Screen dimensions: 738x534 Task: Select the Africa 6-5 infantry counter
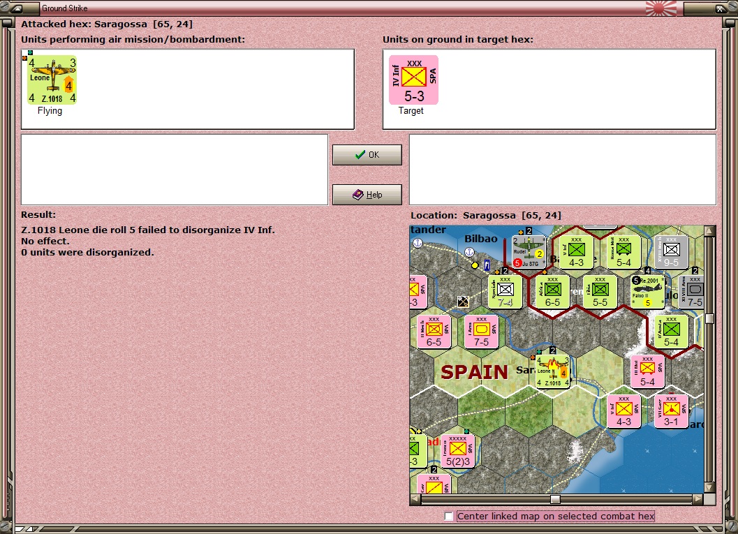pyautogui.click(x=552, y=292)
